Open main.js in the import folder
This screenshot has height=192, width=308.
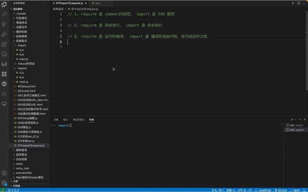(30, 59)
